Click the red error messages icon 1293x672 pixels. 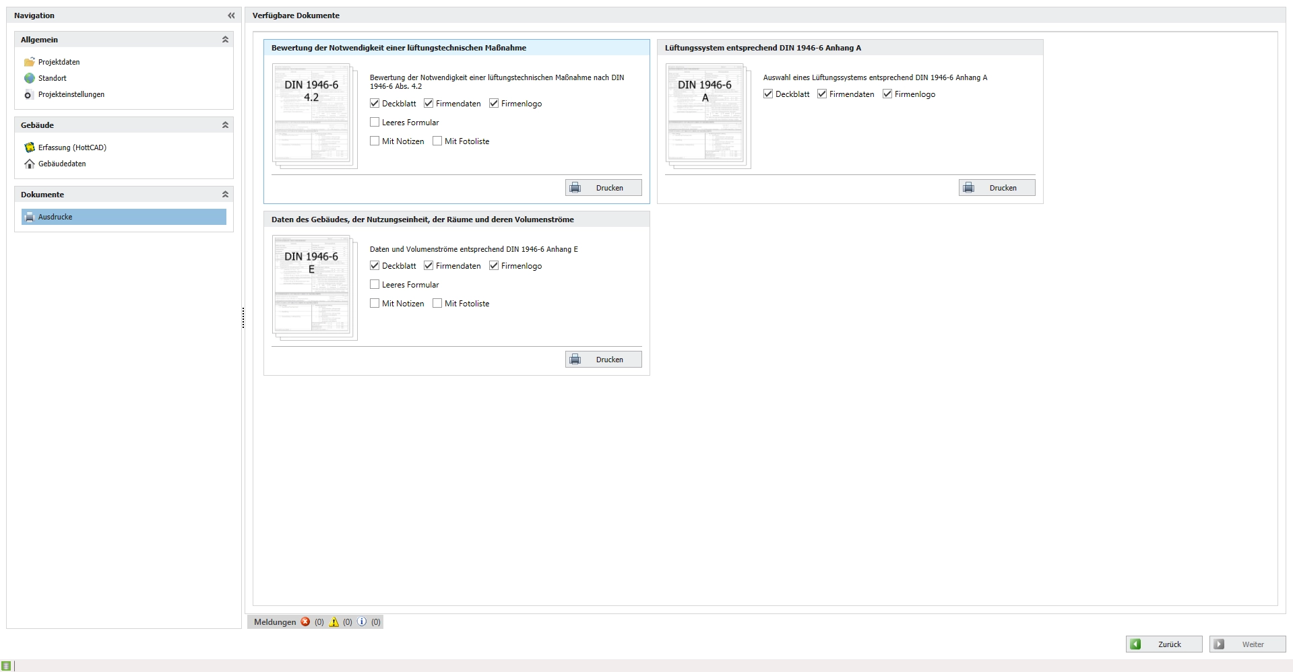305,622
